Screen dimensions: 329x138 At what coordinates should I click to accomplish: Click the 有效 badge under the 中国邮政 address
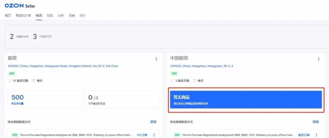click(174, 74)
